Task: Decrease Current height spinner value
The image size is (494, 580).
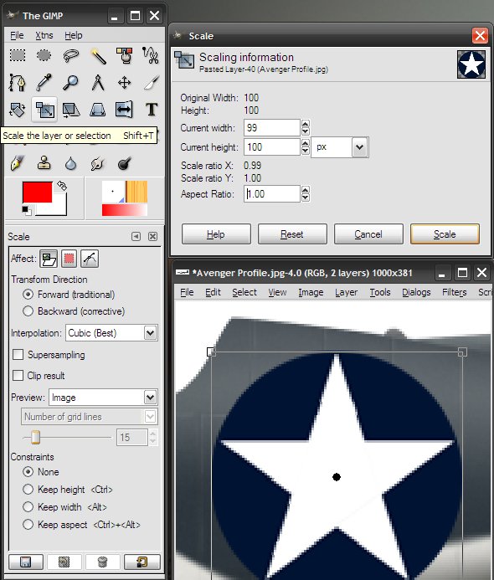Action: (x=306, y=151)
